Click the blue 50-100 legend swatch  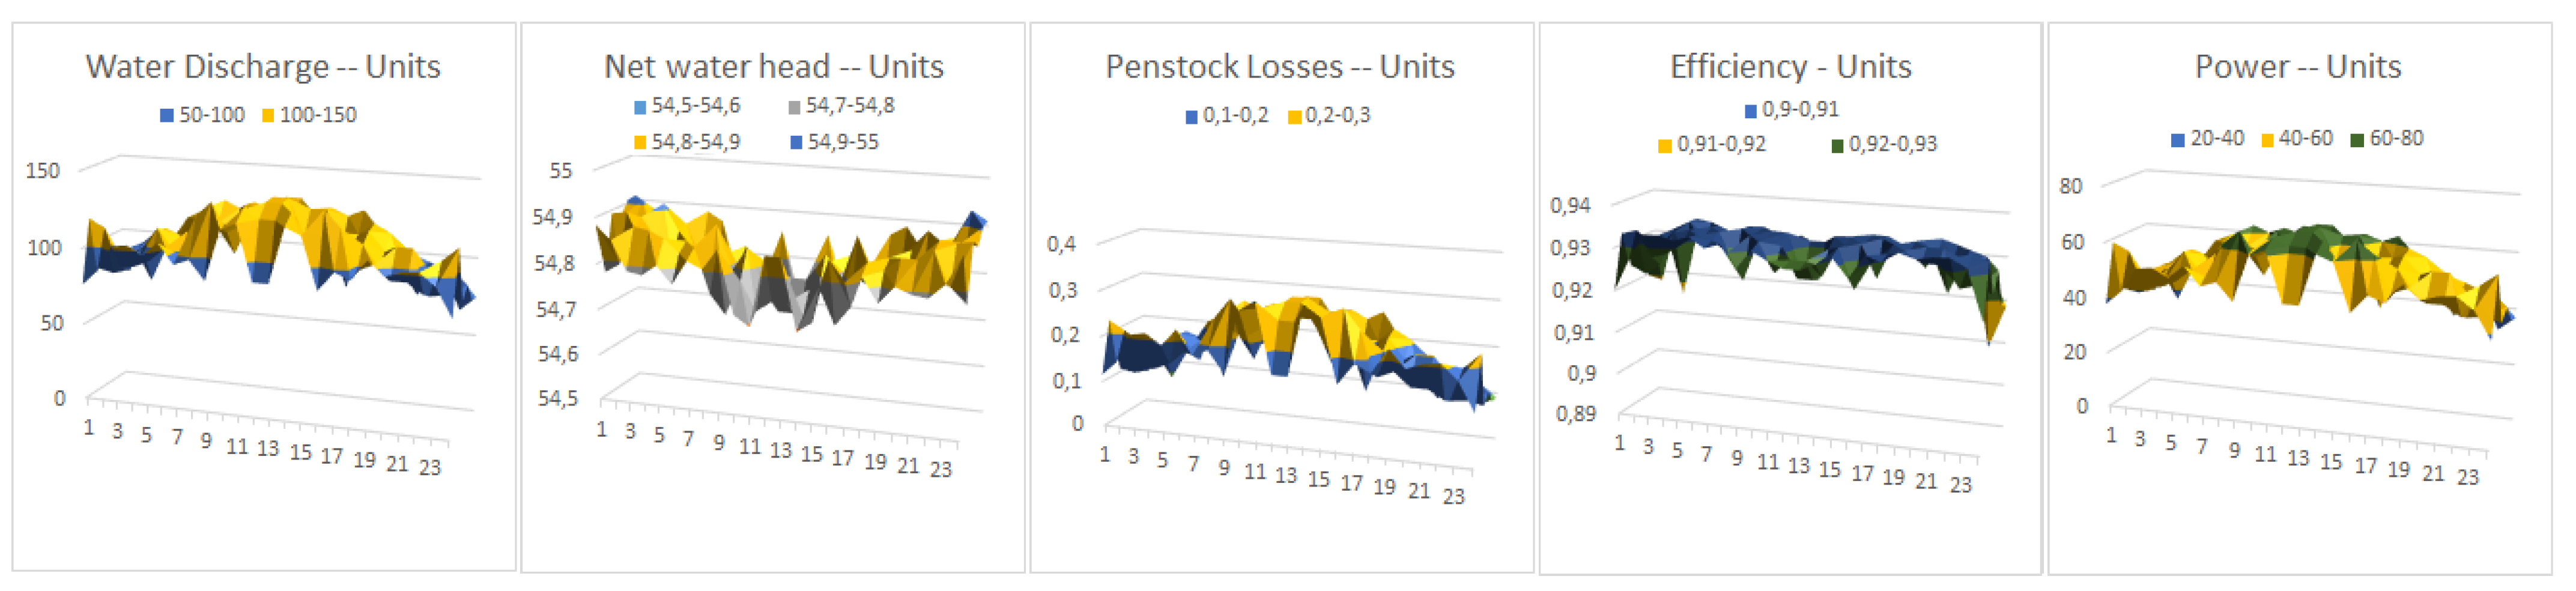pyautogui.click(x=167, y=116)
